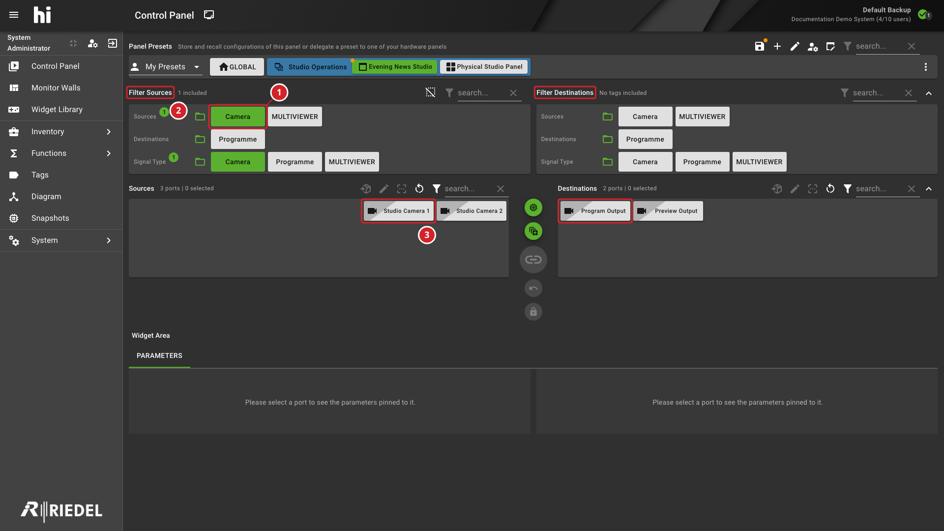Click the Destinations select-all dashed square icon
The width and height of the screenshot is (944, 531).
(813, 188)
